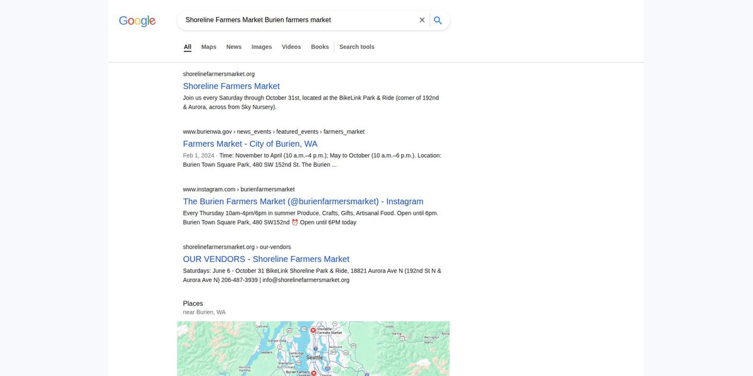Open the Burien Farmers Market Instagram result
Screen dimensions: 753x376
point(303,201)
